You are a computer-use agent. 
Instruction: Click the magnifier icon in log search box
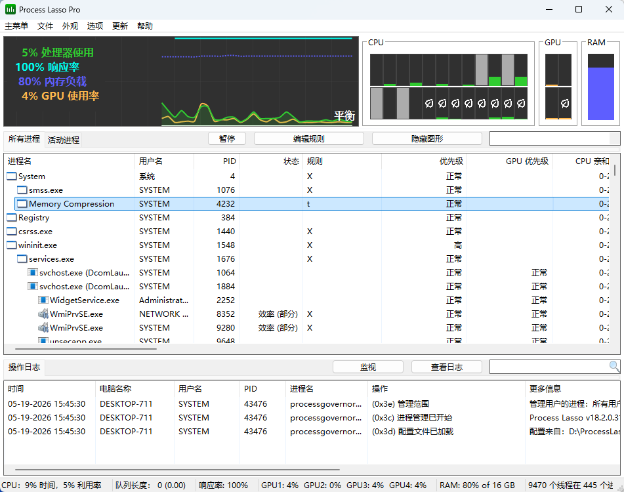614,366
